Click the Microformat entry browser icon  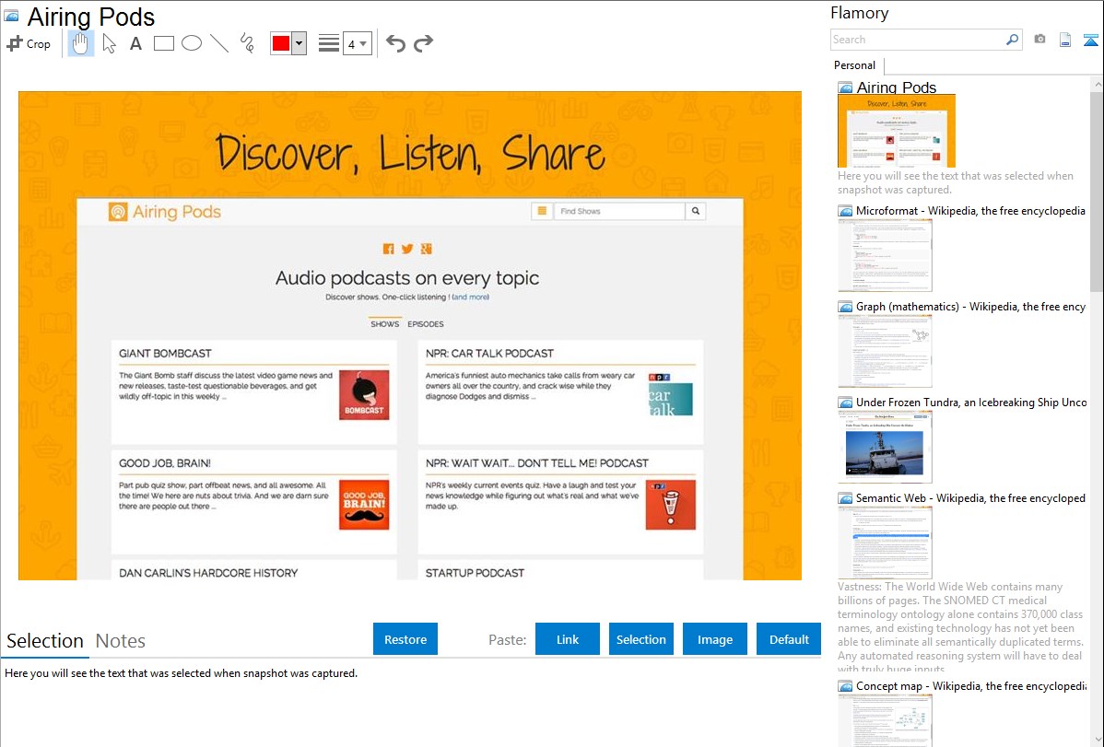845,211
